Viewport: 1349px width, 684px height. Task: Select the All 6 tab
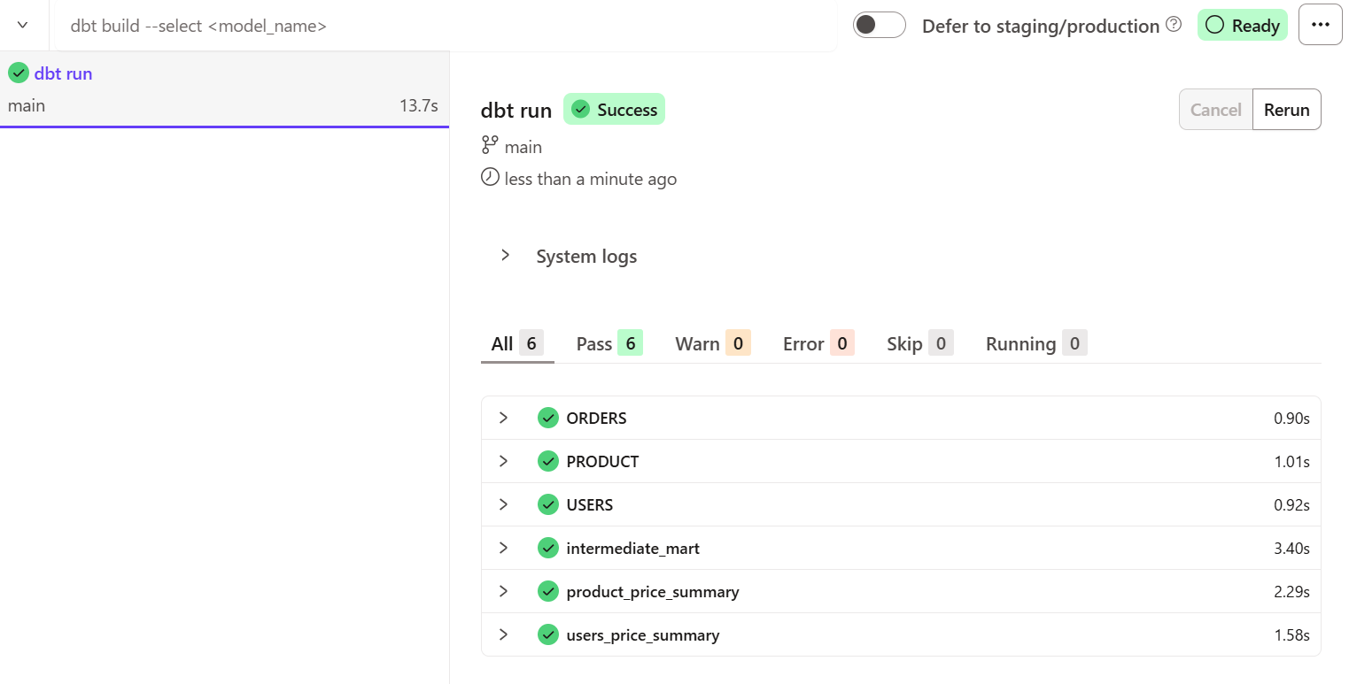(x=517, y=343)
